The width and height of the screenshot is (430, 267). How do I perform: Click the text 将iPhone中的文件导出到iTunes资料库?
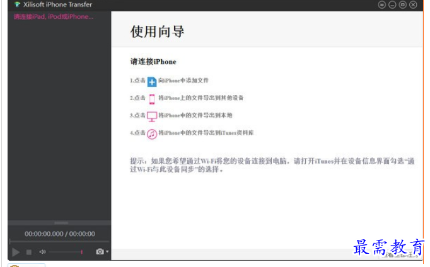pyautogui.click(x=206, y=133)
